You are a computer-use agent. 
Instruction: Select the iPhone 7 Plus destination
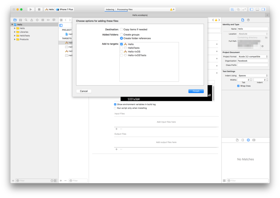click(65, 10)
